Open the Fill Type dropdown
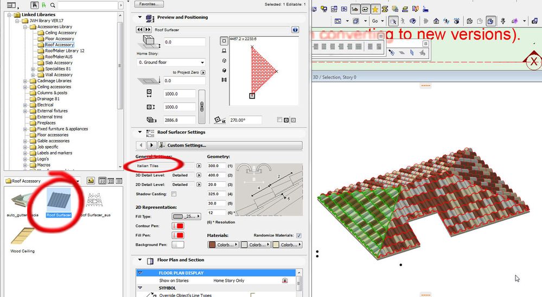 point(186,216)
